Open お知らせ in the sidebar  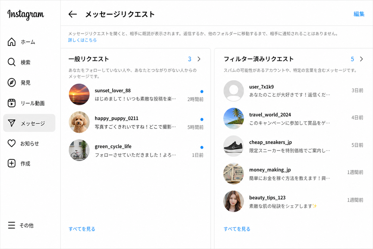click(x=30, y=144)
